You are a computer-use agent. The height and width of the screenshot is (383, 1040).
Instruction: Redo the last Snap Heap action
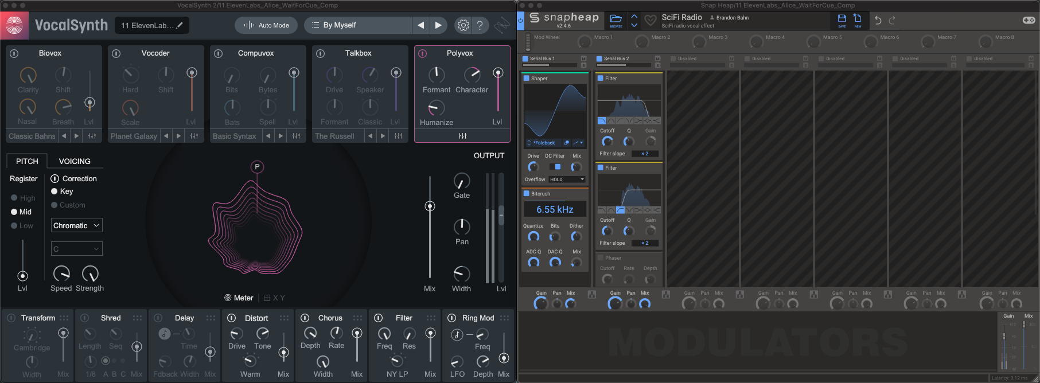892,21
